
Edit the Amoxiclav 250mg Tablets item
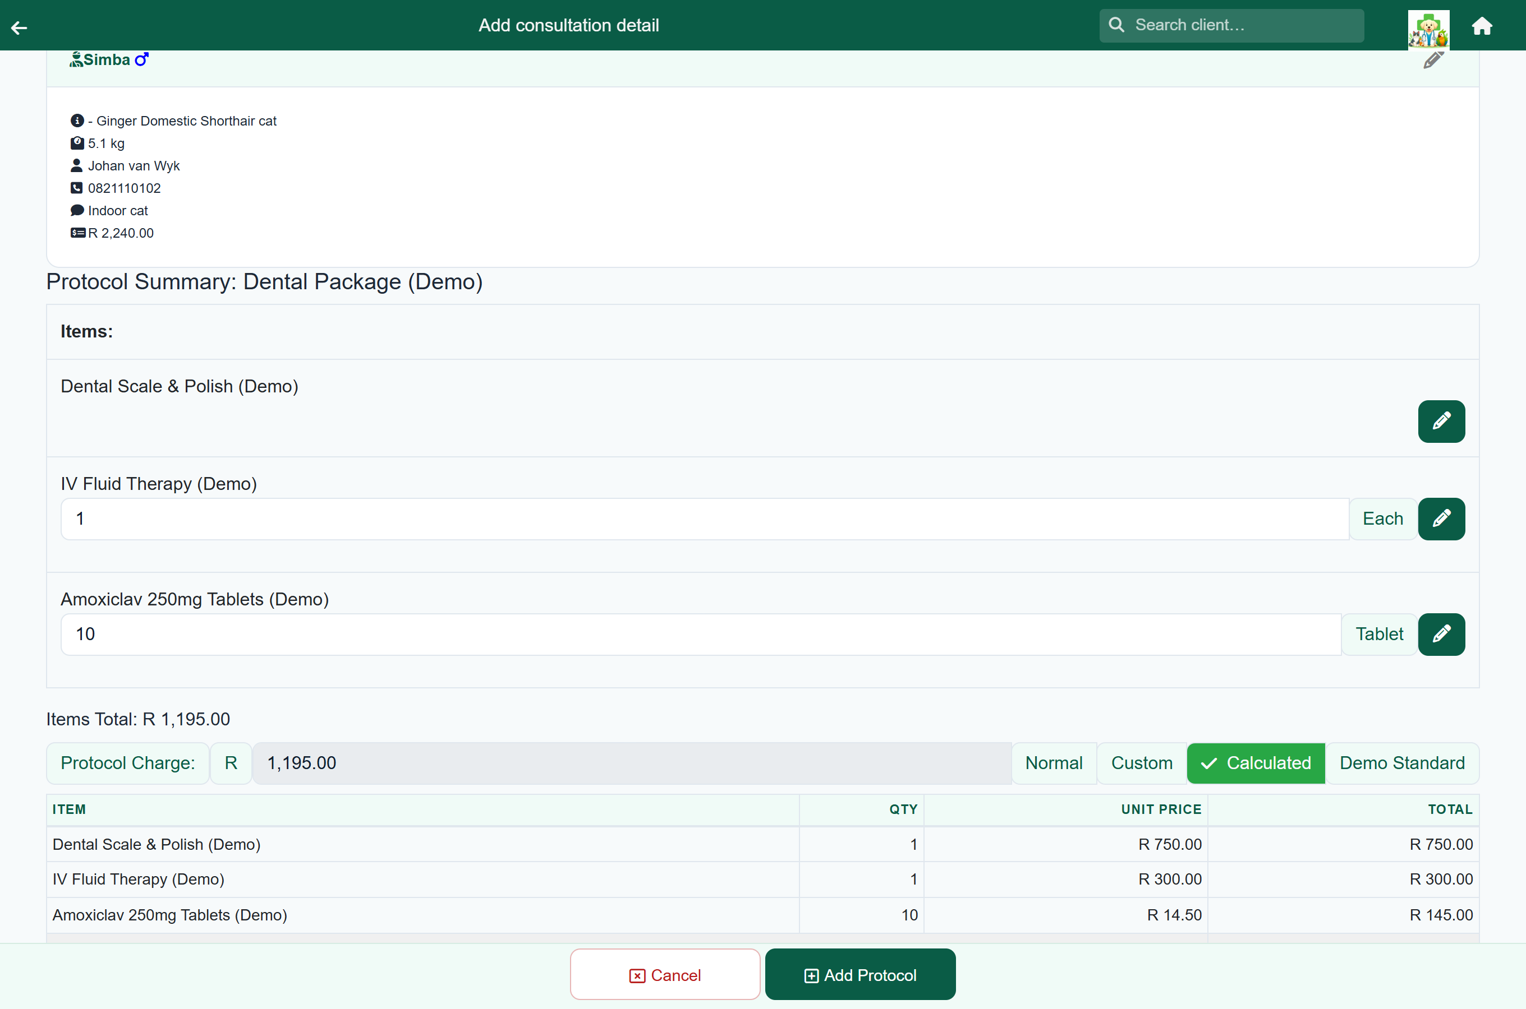click(1441, 634)
